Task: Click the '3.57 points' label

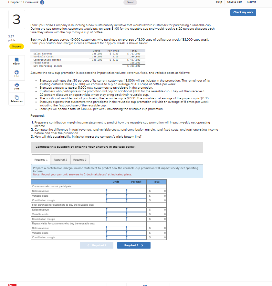Action: pos(12,38)
